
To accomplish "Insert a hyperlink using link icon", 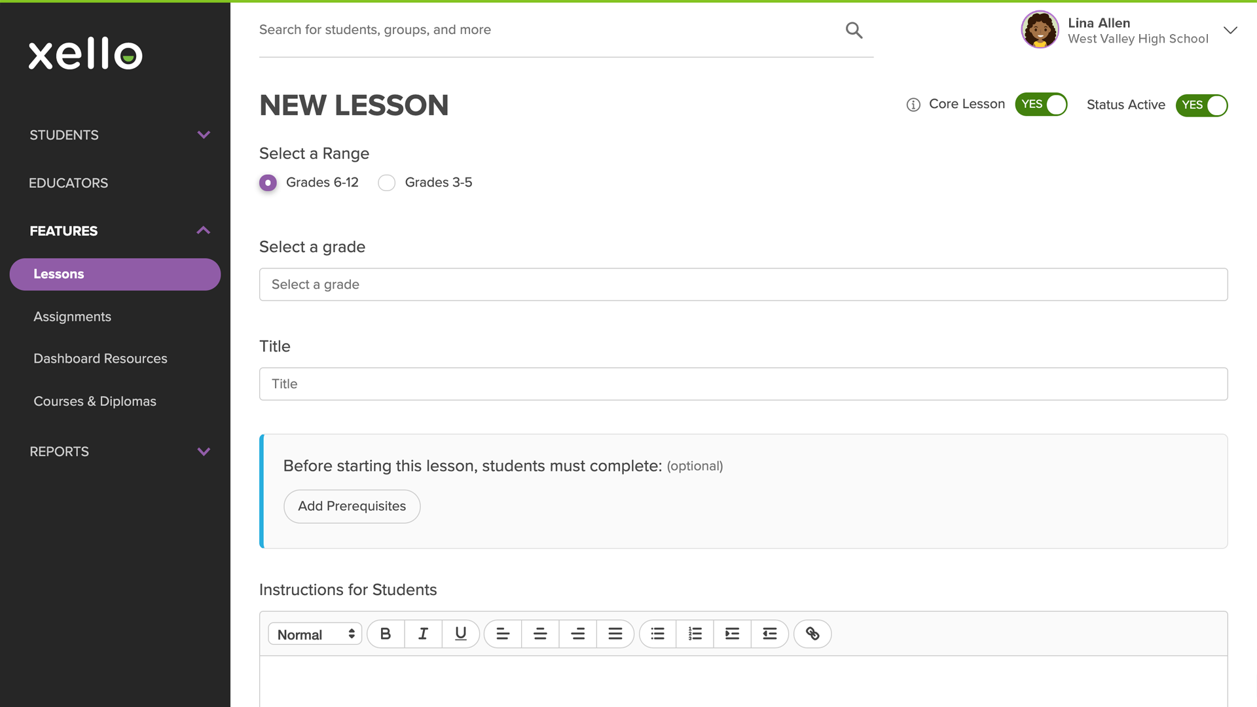I will pos(812,634).
